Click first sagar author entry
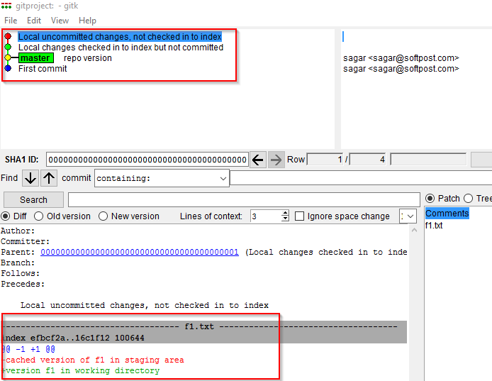 (x=401, y=58)
